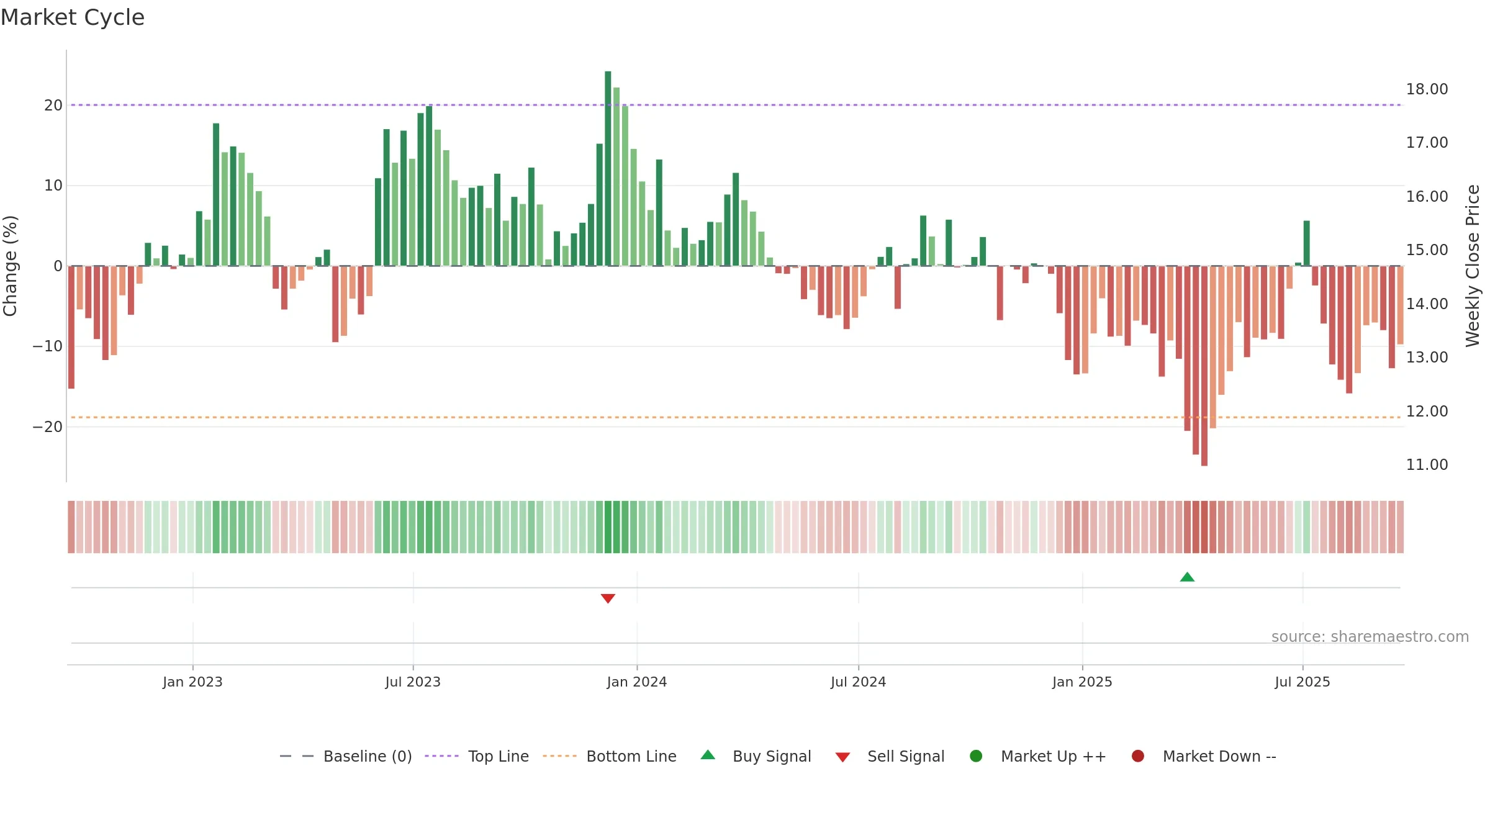1490x838 pixels.
Task: Click the darkest red cell in the heatmap strip
Action: [x=1204, y=527]
